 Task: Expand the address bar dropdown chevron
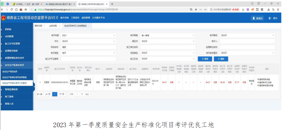click(205, 10)
